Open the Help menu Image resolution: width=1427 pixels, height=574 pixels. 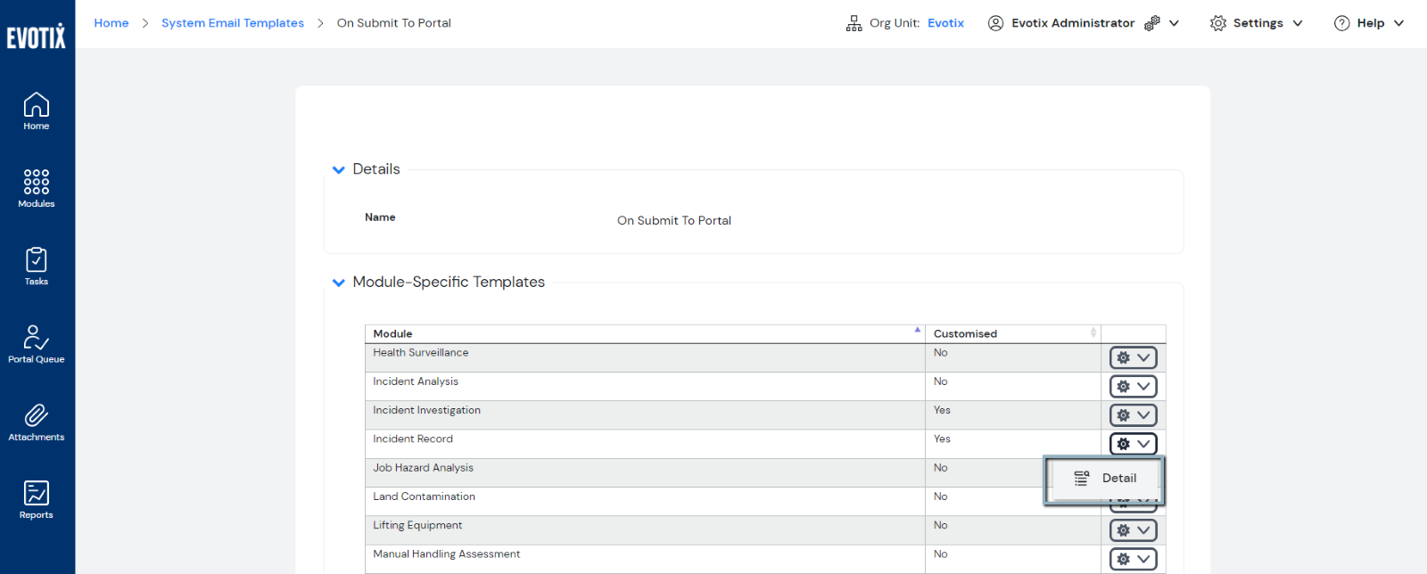[1369, 23]
